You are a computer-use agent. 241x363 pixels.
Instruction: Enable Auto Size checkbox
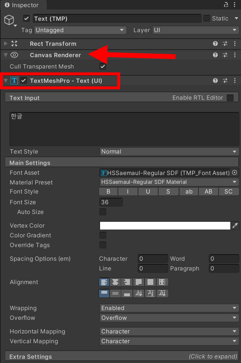tap(103, 212)
